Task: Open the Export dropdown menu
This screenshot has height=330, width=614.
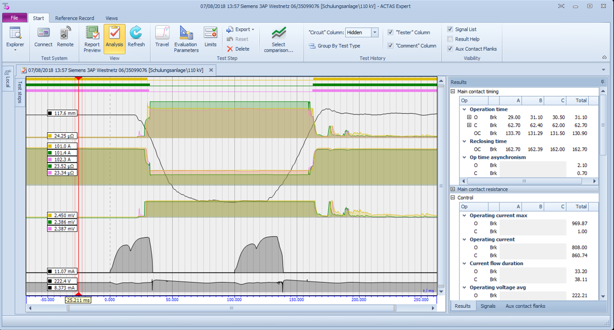Action: (240, 30)
